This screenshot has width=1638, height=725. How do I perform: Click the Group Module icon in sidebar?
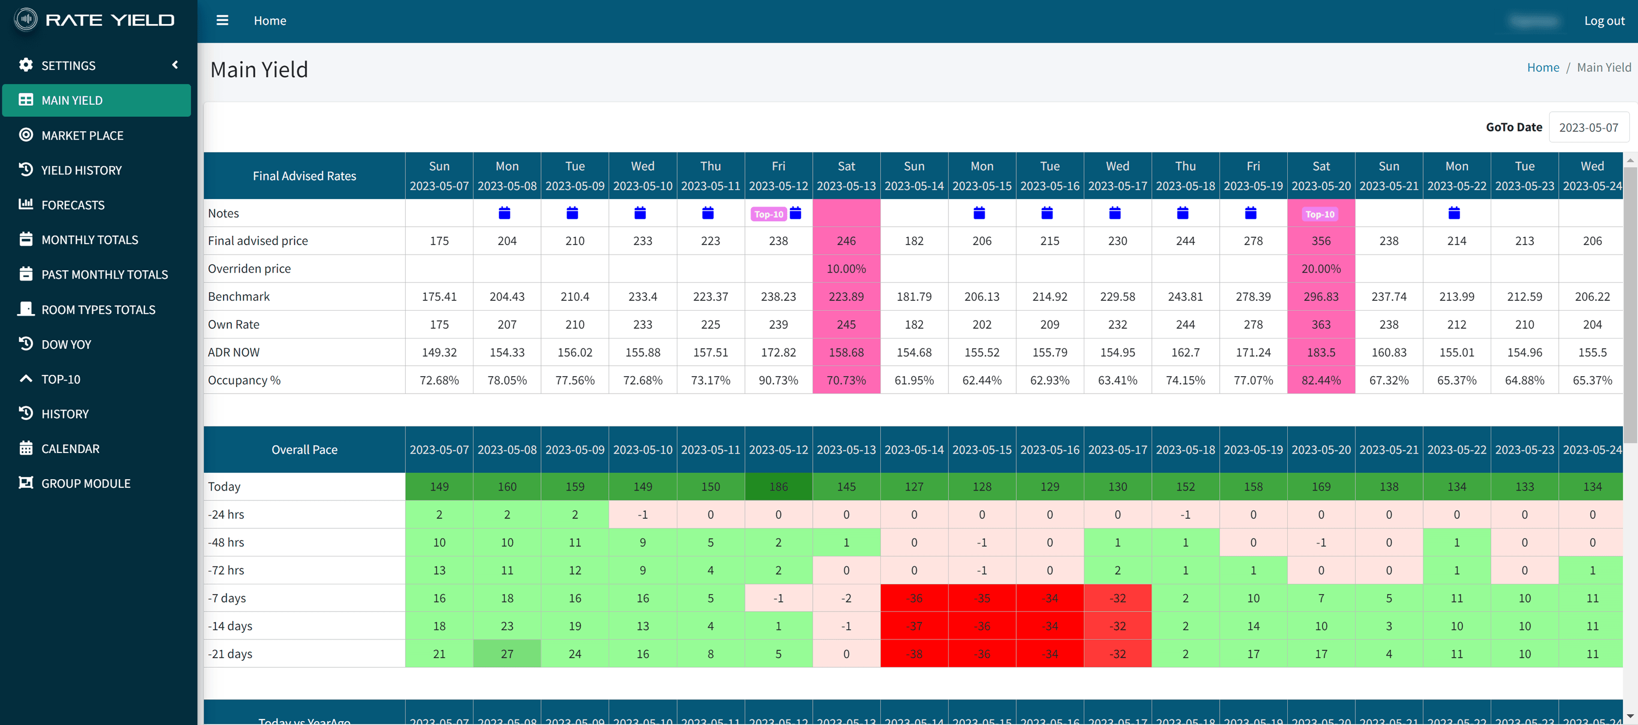pyautogui.click(x=26, y=483)
